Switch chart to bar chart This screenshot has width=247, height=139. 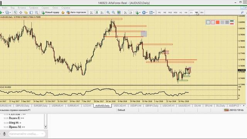click(x=91, y=12)
